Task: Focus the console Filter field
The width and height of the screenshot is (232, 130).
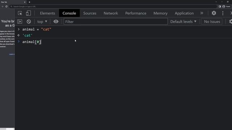Action: pyautogui.click(x=116, y=22)
